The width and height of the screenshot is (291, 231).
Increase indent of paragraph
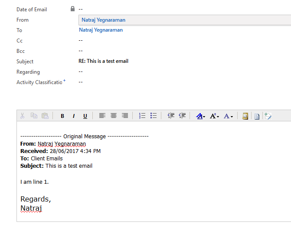coord(171,116)
